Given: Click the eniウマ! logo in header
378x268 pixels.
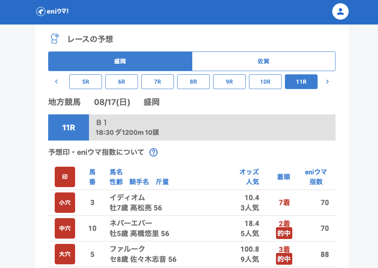Looking at the screenshot, I should click(52, 11).
